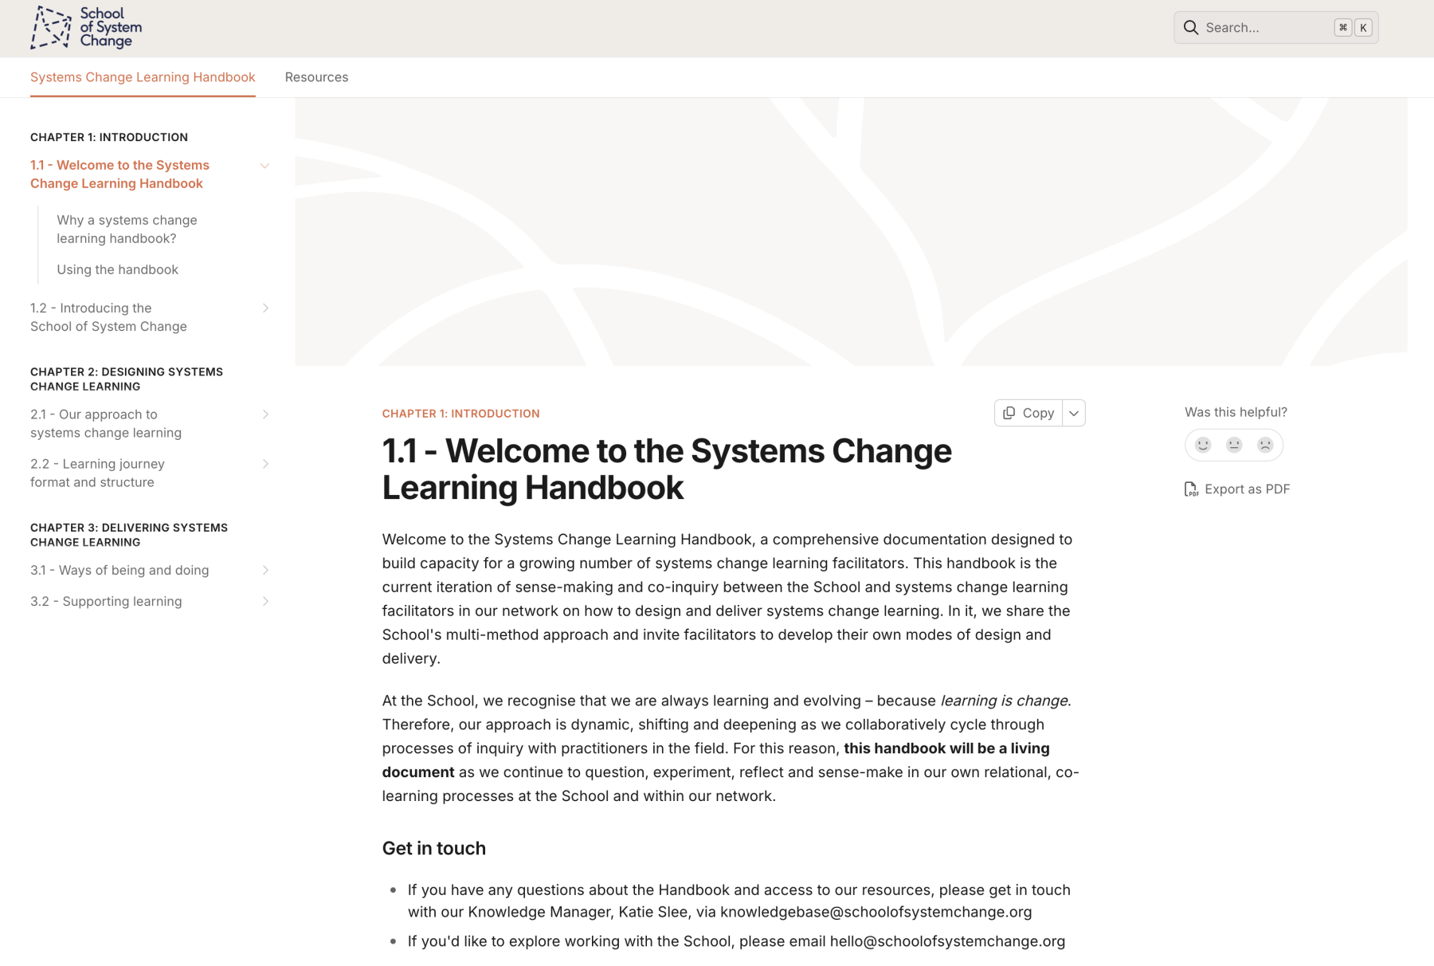
Task: Click the K shortcut key badge
Action: (1363, 28)
